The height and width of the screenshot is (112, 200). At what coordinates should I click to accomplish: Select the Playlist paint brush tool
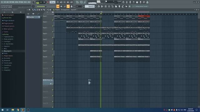coord(35,10)
